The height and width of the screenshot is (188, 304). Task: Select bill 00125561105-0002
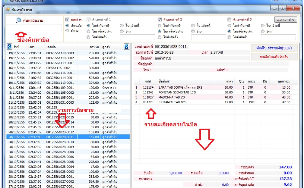[x=68, y=92]
